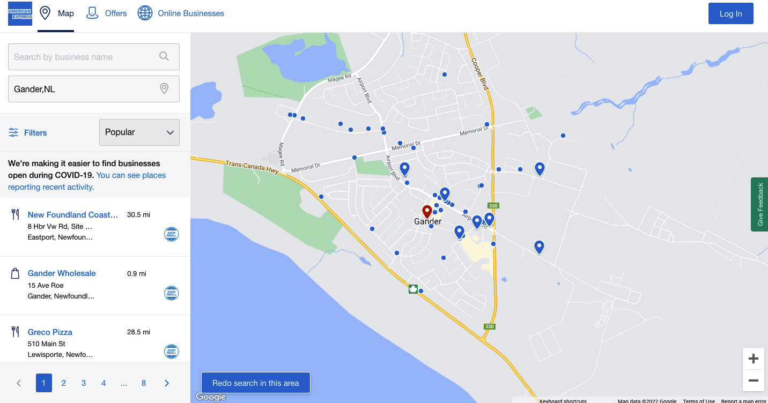This screenshot has height=403, width=768.
Task: Click the magnifying glass search icon
Action: tap(164, 56)
